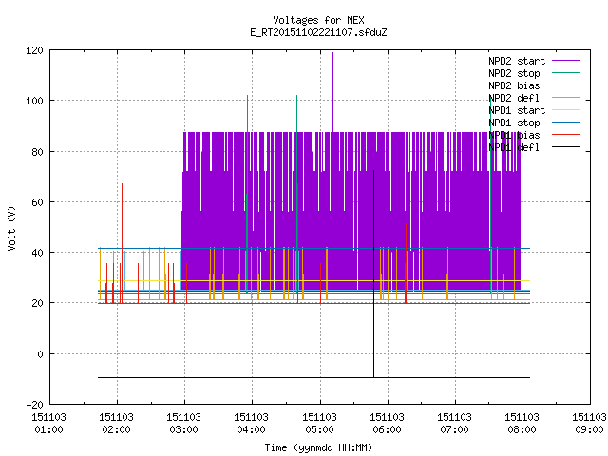Click the 'NPD2 bias' legend label

point(514,85)
